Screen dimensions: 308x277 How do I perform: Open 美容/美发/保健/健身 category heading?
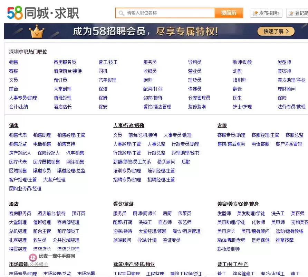pyautogui.click(x=238, y=204)
